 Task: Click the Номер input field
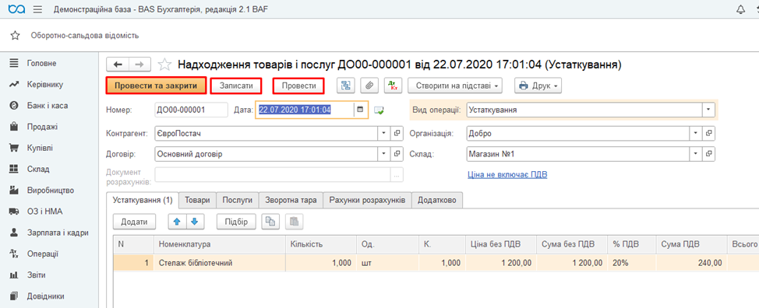click(191, 110)
